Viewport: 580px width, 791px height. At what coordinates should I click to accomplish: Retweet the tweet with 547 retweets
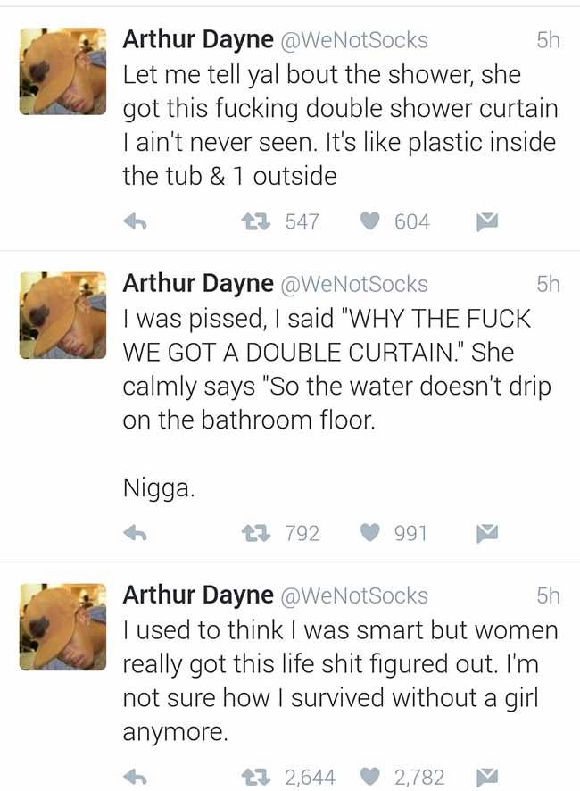tap(256, 221)
